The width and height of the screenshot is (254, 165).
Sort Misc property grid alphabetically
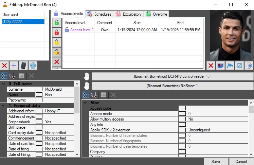click(94, 95)
